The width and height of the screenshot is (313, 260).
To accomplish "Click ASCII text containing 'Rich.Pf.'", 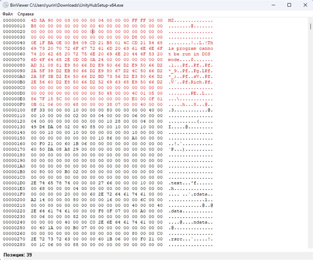I will [191, 82].
